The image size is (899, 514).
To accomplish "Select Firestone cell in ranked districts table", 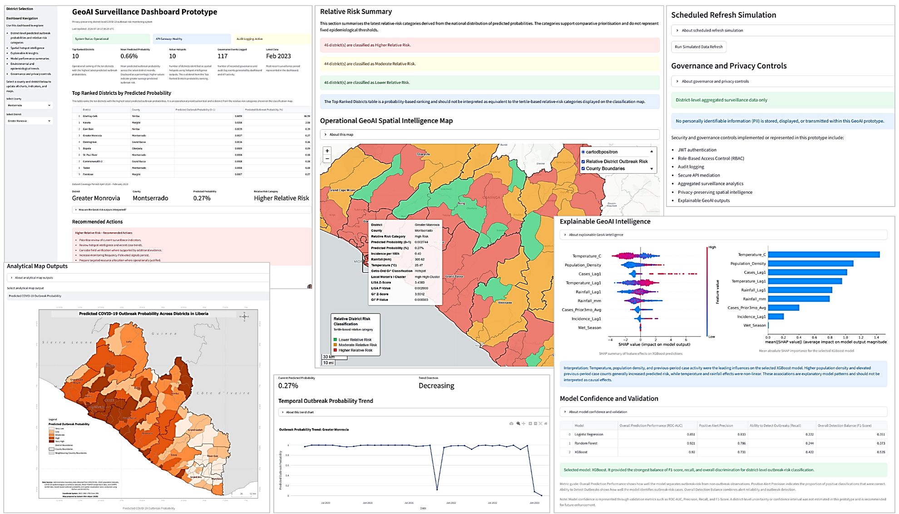I will [105, 174].
